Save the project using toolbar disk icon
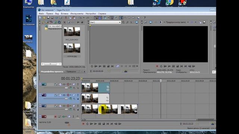This screenshot has width=239, height=134. tap(48, 18)
